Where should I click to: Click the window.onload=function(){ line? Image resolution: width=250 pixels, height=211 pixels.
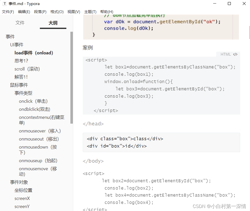coord(138,82)
